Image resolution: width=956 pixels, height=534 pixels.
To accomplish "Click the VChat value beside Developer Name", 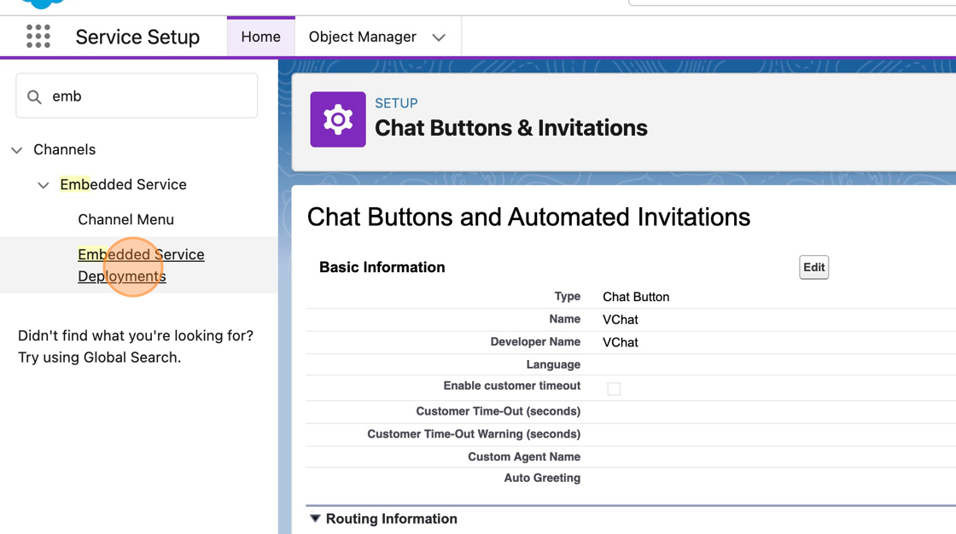I will click(x=620, y=343).
